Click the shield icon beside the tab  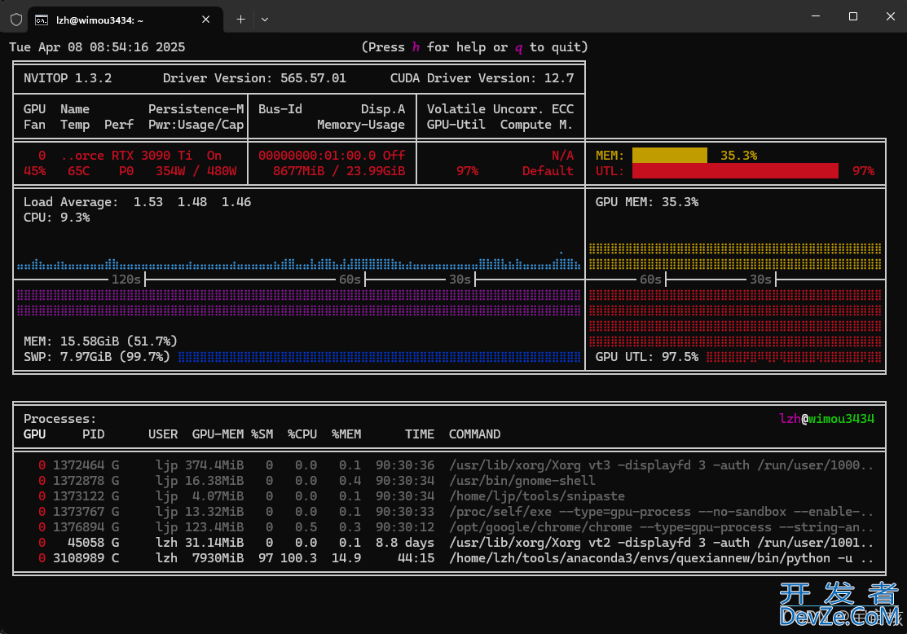click(x=16, y=20)
